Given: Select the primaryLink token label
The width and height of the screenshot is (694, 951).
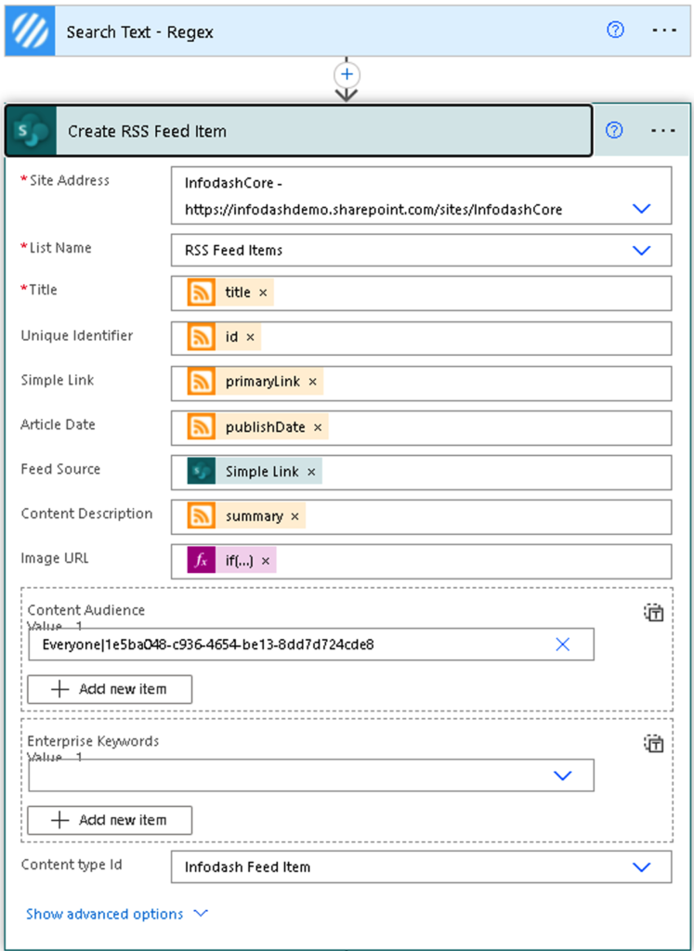Looking at the screenshot, I should coord(263,382).
